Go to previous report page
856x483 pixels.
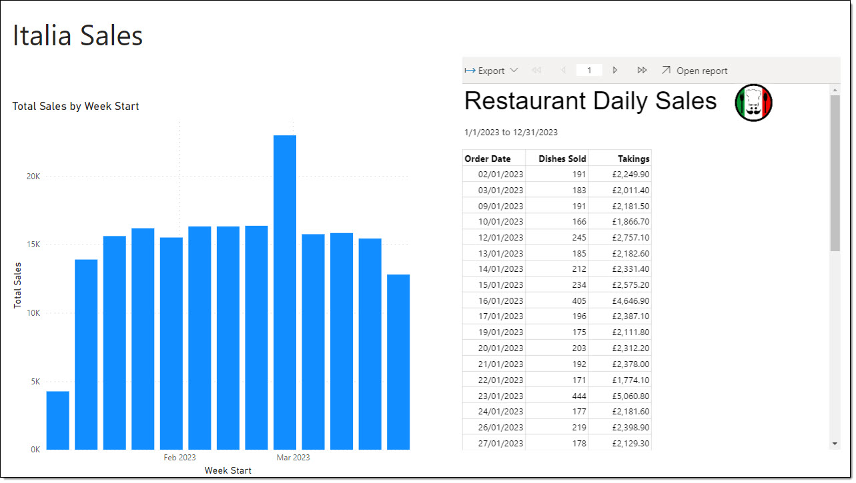click(562, 70)
